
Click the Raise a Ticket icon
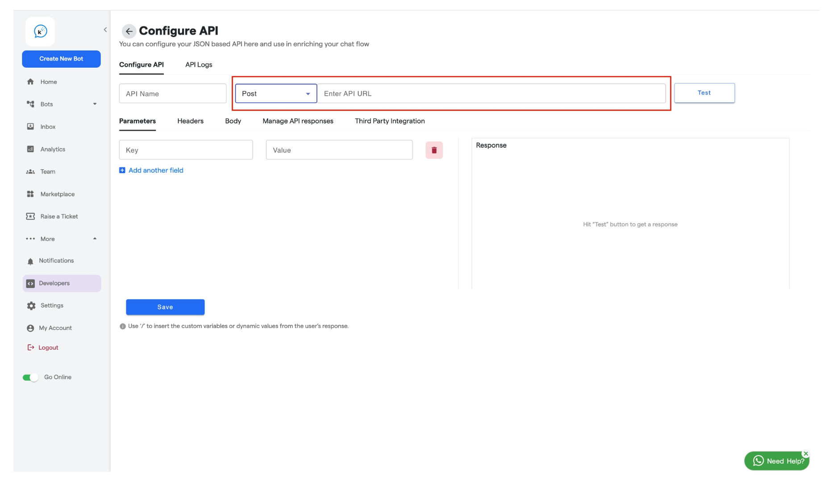[30, 216]
